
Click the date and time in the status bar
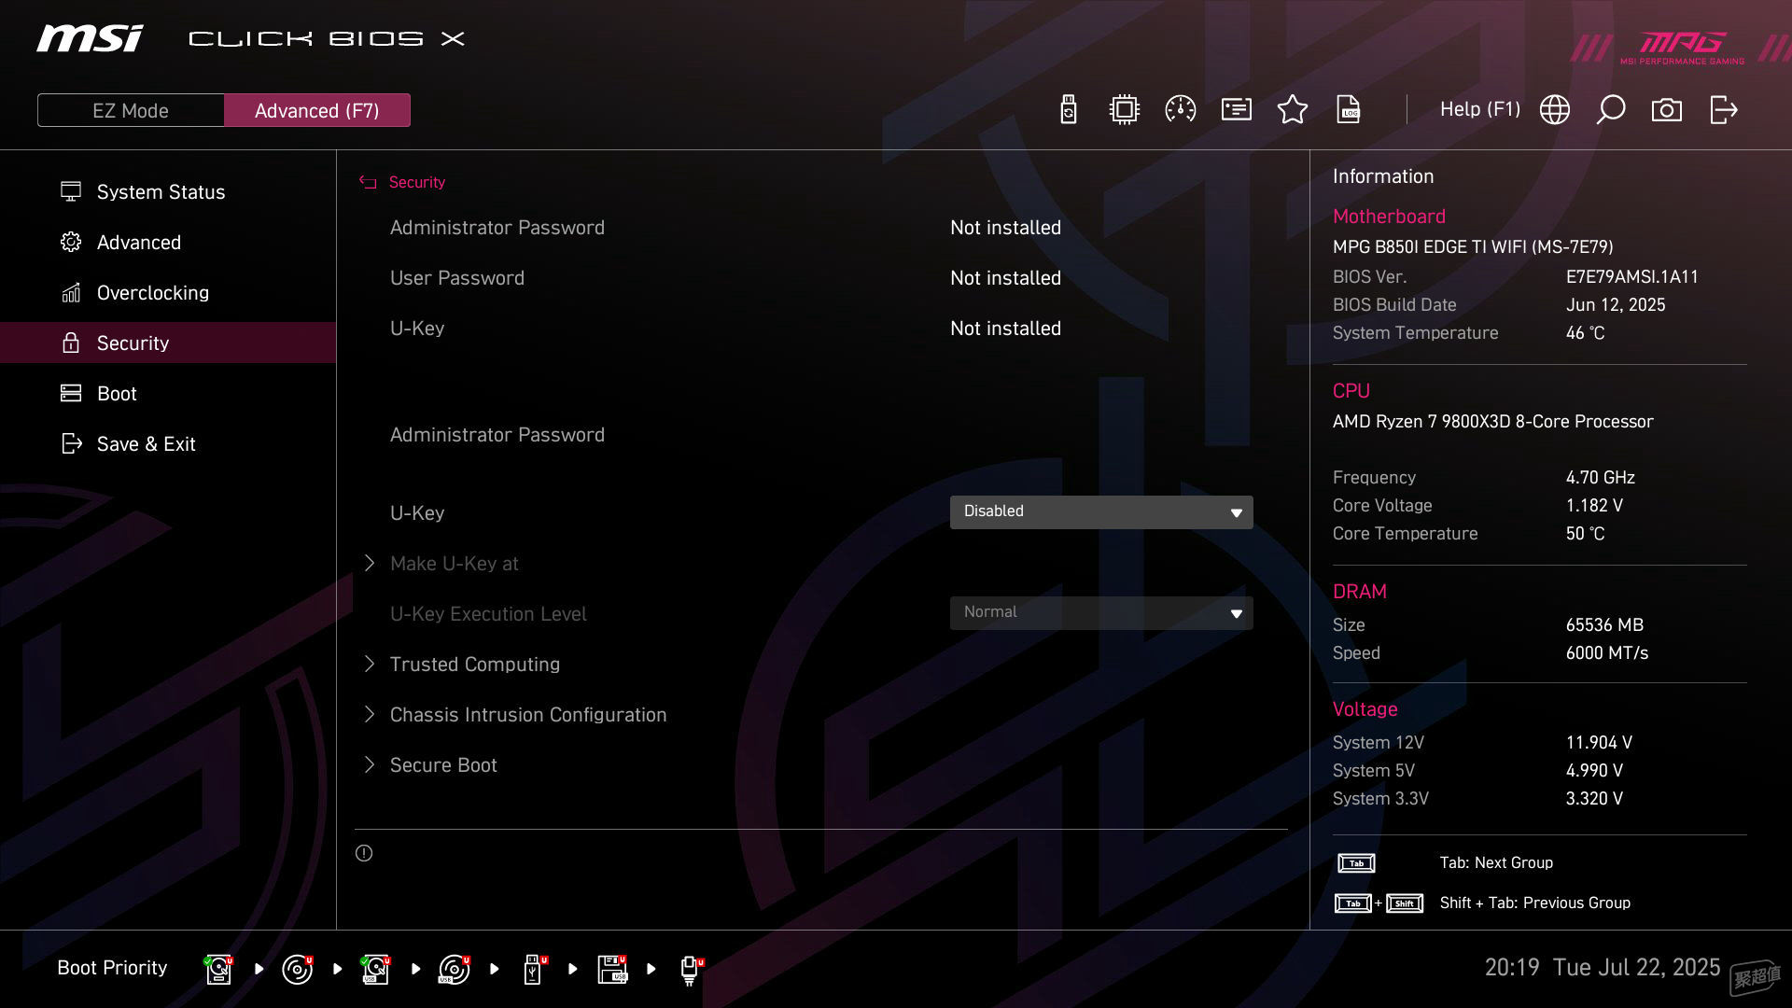[1602, 967]
